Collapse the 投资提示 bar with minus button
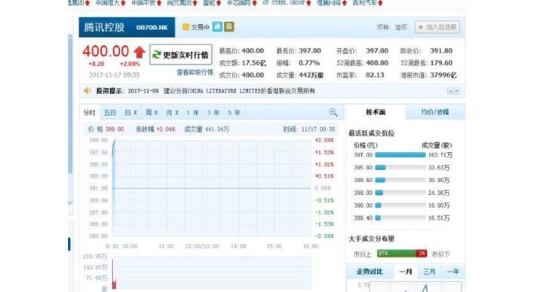543x292 pixels. [450, 91]
